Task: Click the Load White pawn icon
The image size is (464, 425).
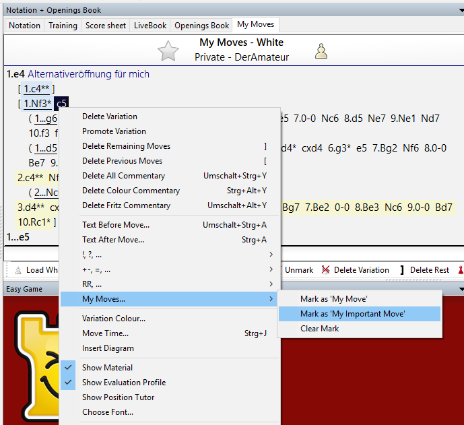Action: coord(18,270)
